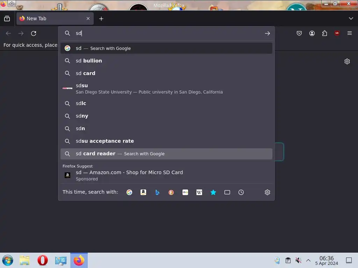358x268 pixels.
Task: Select the sdsu San Diego State University suggestion
Action: click(x=166, y=88)
